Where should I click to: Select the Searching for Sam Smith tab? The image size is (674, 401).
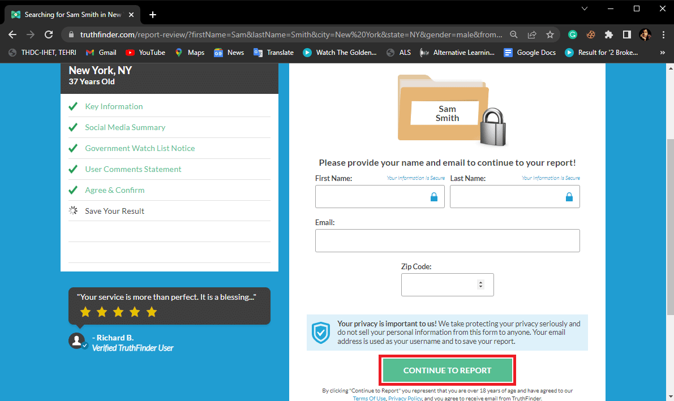coord(72,15)
